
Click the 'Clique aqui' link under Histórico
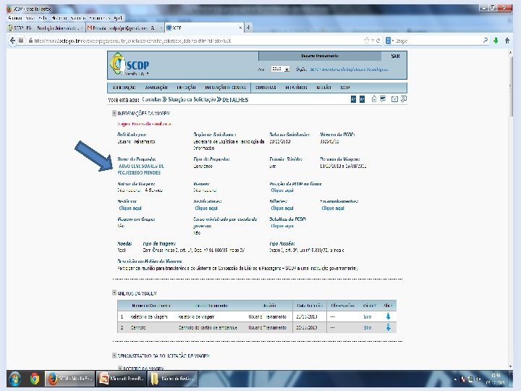tap(130, 208)
